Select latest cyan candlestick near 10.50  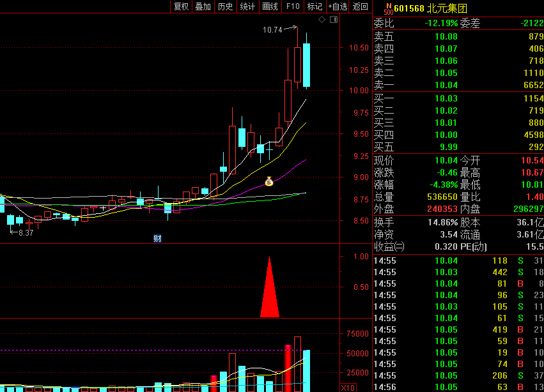click(306, 65)
